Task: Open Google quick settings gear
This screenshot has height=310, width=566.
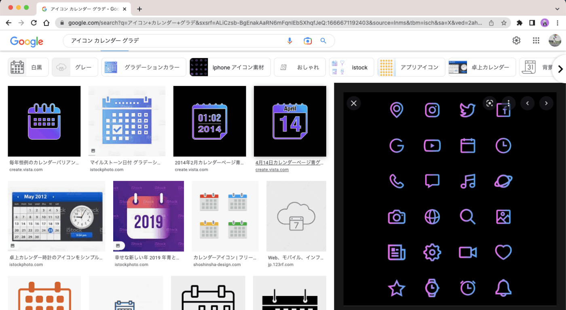Action: click(x=516, y=40)
